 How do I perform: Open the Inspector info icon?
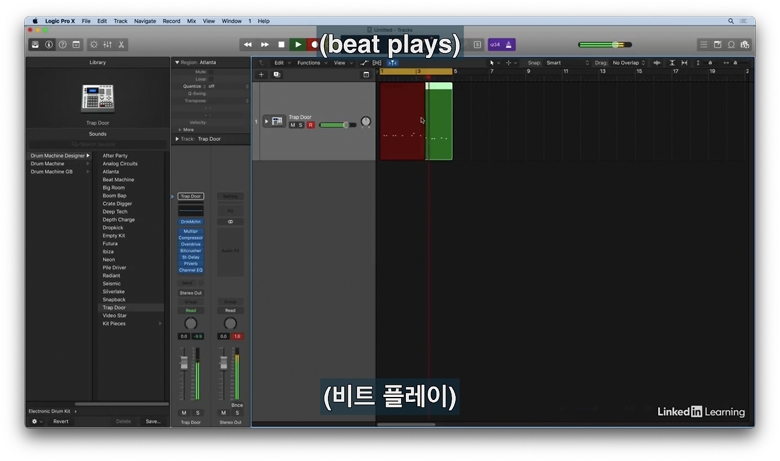point(49,45)
